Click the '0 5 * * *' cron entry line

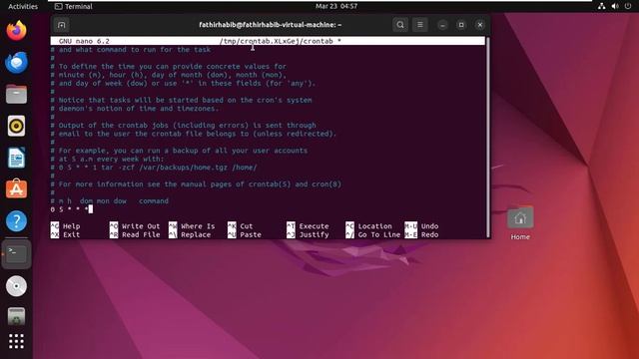[70, 209]
